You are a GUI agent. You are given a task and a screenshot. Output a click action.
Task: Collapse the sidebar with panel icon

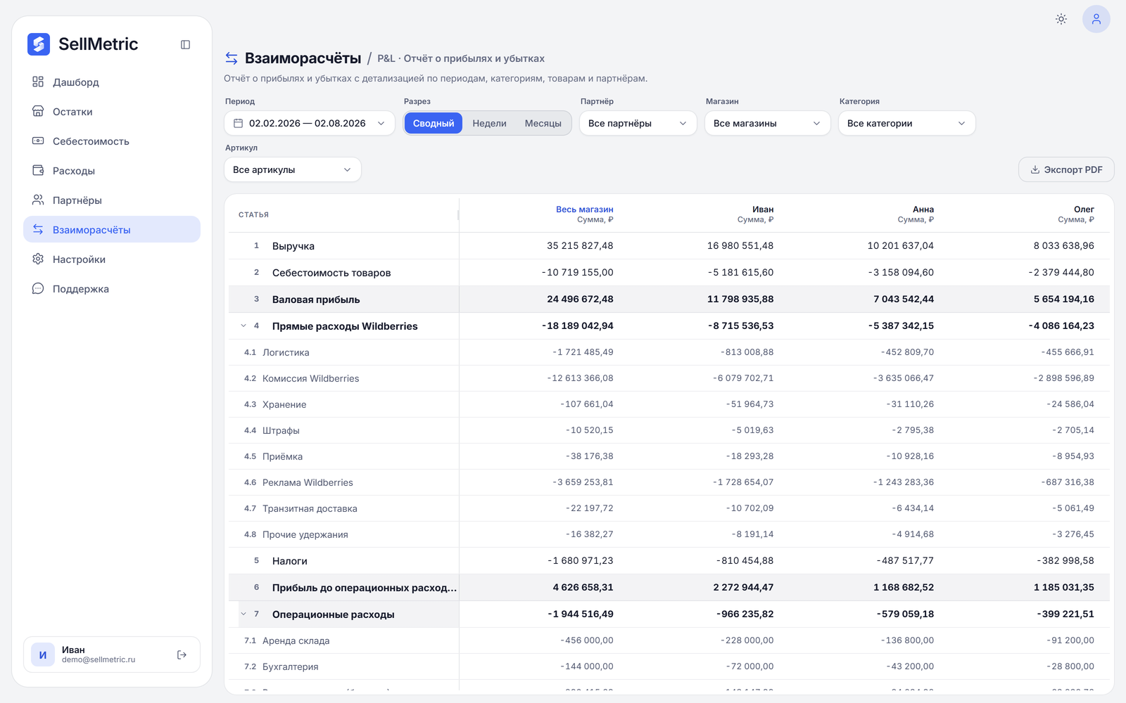tap(185, 44)
